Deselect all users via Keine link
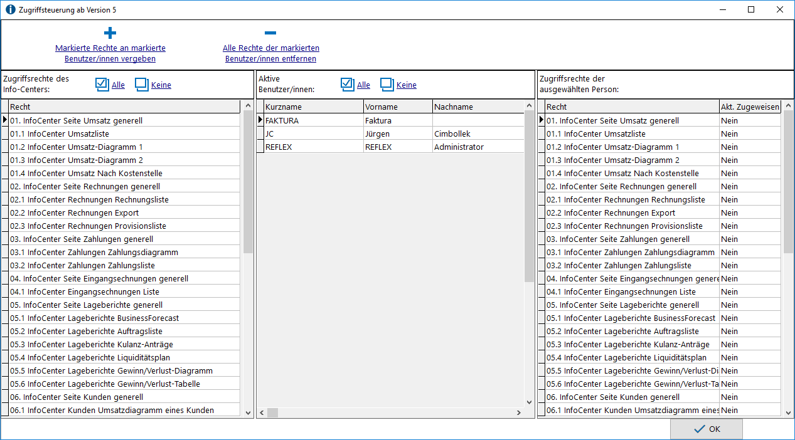795x440 pixels. coord(407,85)
